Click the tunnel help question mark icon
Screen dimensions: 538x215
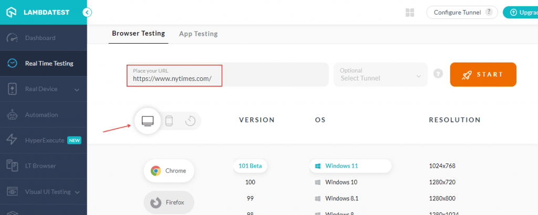(x=489, y=12)
